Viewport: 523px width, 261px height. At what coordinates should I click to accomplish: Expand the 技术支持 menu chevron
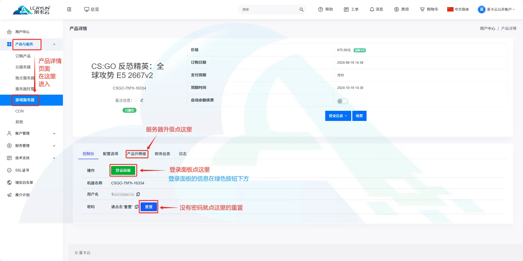[x=54, y=158]
